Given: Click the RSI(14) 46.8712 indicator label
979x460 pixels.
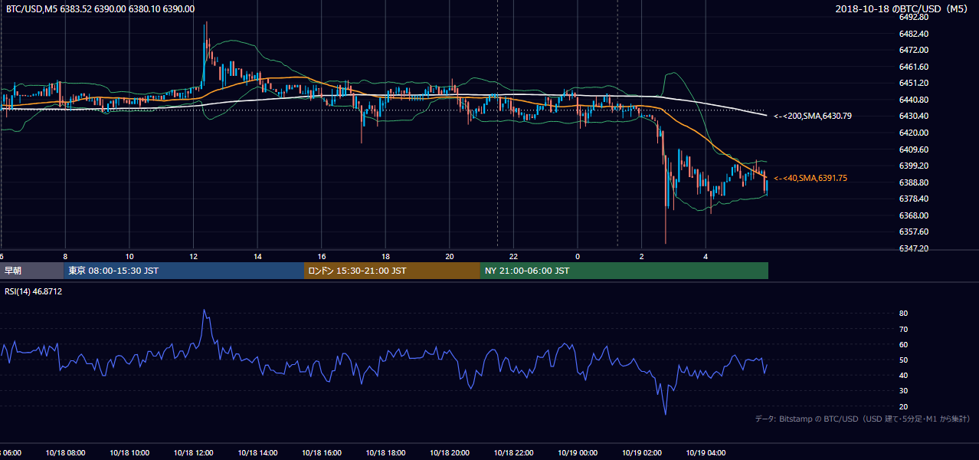Looking at the screenshot, I should tap(34, 291).
